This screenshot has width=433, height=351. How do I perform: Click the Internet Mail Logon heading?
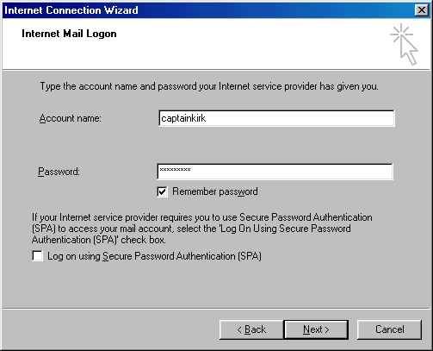point(69,34)
